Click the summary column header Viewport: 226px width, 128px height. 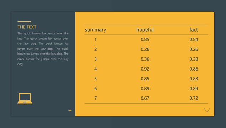95,30
